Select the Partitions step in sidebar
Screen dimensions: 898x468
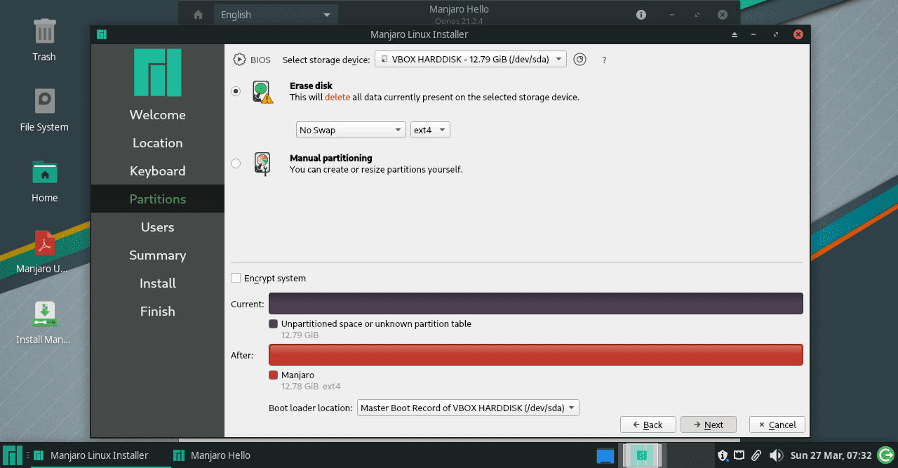tap(158, 199)
